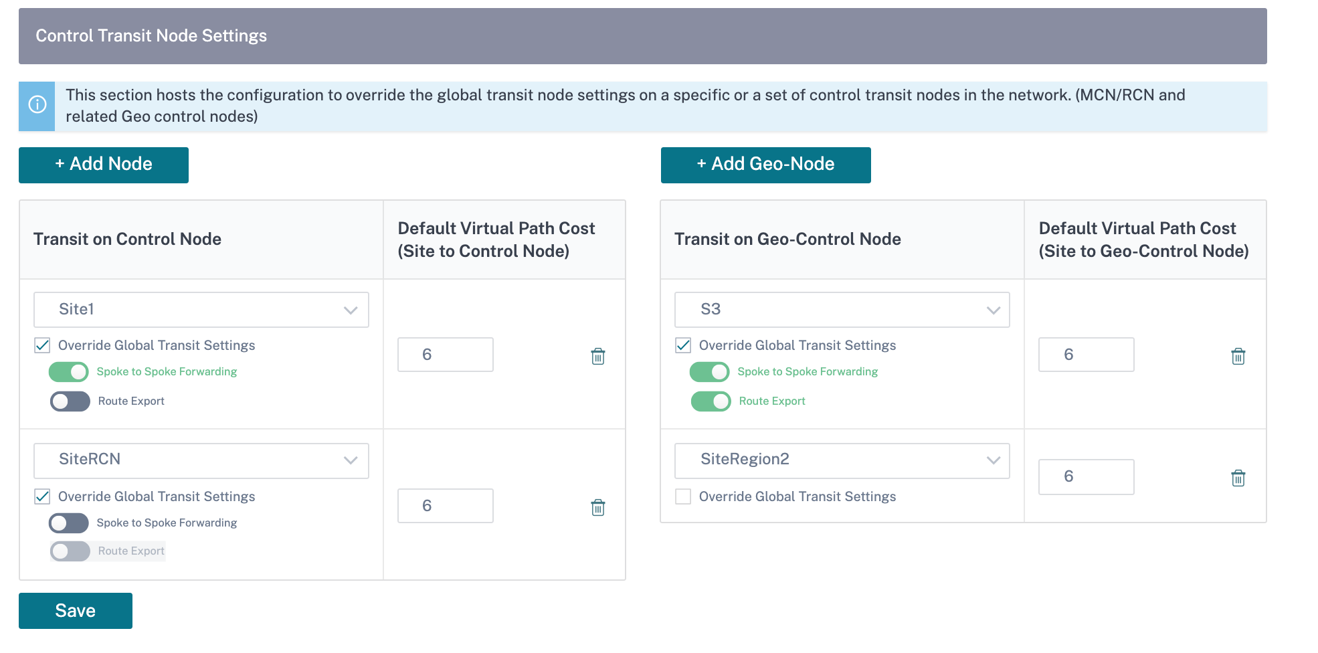1318x653 pixels.
Task: Uncheck Override Global Transit Settings for S3
Action: pyautogui.click(x=683, y=345)
